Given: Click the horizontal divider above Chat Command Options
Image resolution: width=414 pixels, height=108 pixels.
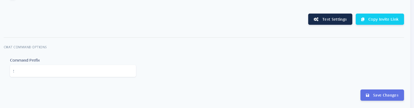Looking at the screenshot, I should click(204, 37).
